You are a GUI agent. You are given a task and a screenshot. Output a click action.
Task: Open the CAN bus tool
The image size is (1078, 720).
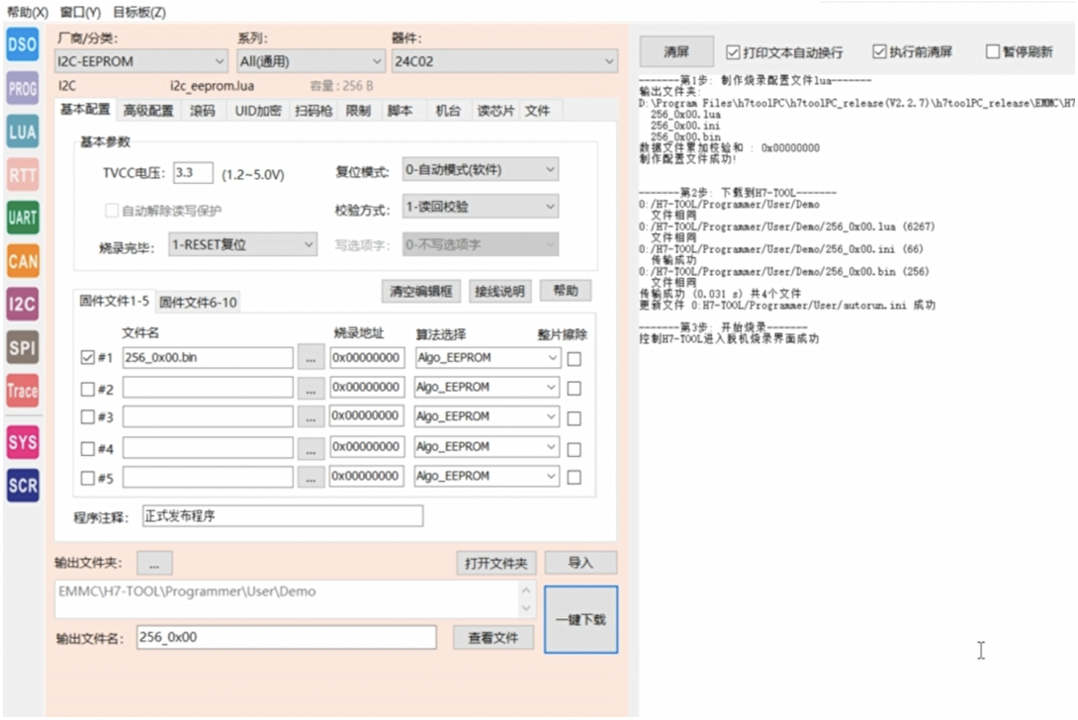(x=22, y=261)
